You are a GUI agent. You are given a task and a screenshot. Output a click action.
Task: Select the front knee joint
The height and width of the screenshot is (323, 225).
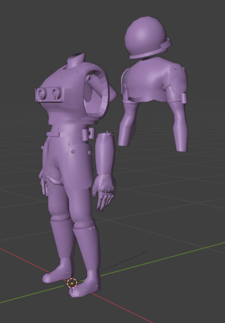[x=83, y=223]
